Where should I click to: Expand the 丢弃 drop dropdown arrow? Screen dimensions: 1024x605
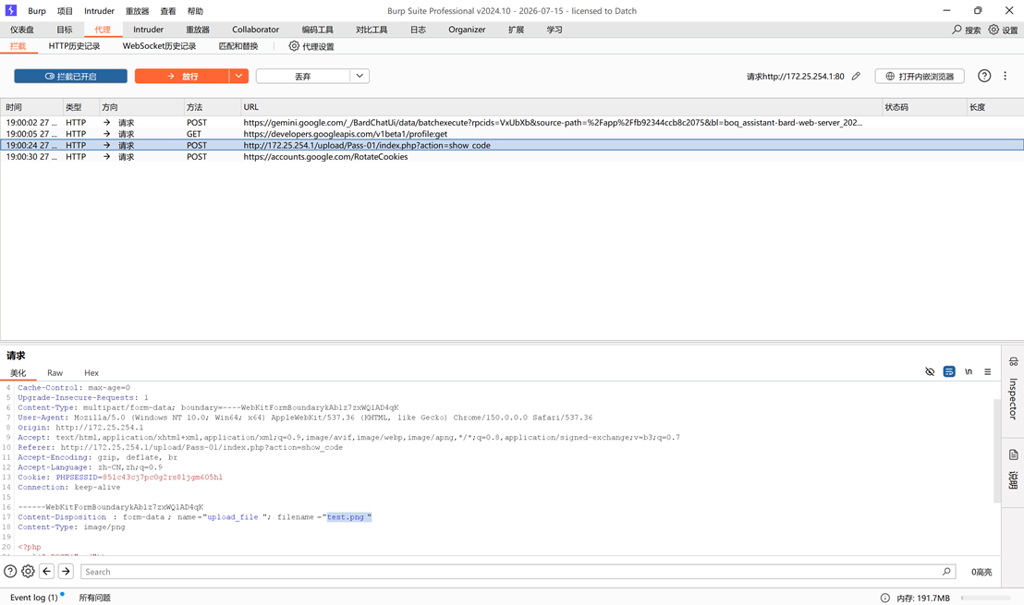pyautogui.click(x=360, y=77)
